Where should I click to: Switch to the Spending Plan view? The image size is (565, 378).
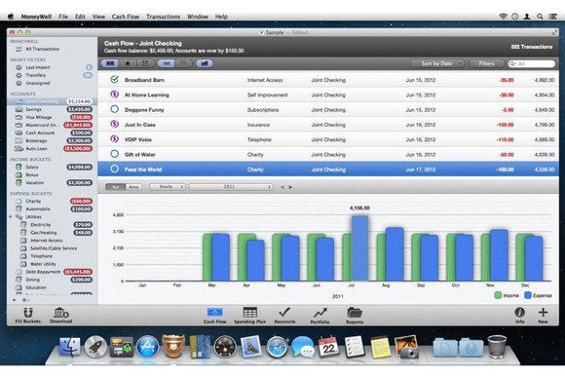[x=249, y=313]
